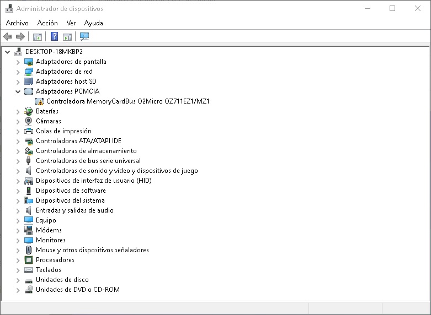
Task: Expand Adaptadores de red chevron
Action: [18, 72]
